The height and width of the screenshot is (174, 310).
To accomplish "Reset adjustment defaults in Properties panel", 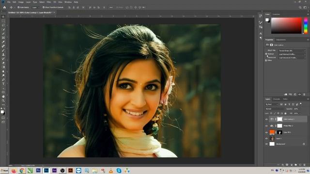I will point(295,95).
